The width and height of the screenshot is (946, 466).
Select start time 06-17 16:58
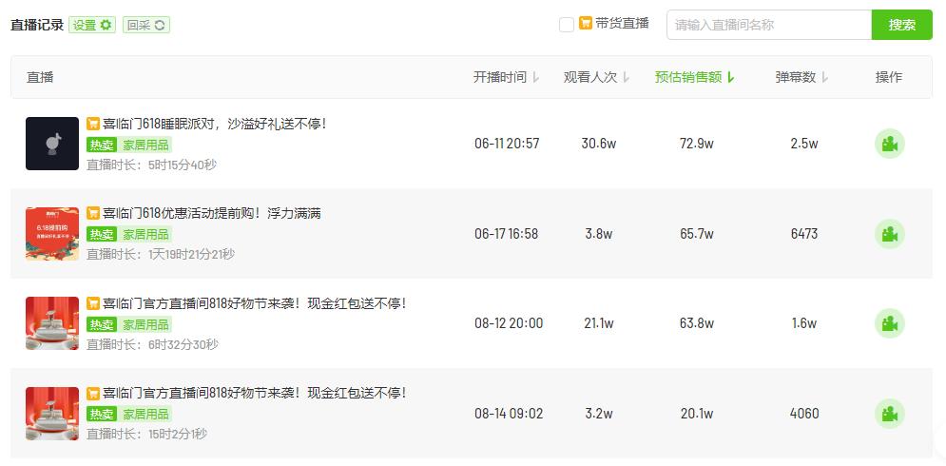[x=506, y=234]
